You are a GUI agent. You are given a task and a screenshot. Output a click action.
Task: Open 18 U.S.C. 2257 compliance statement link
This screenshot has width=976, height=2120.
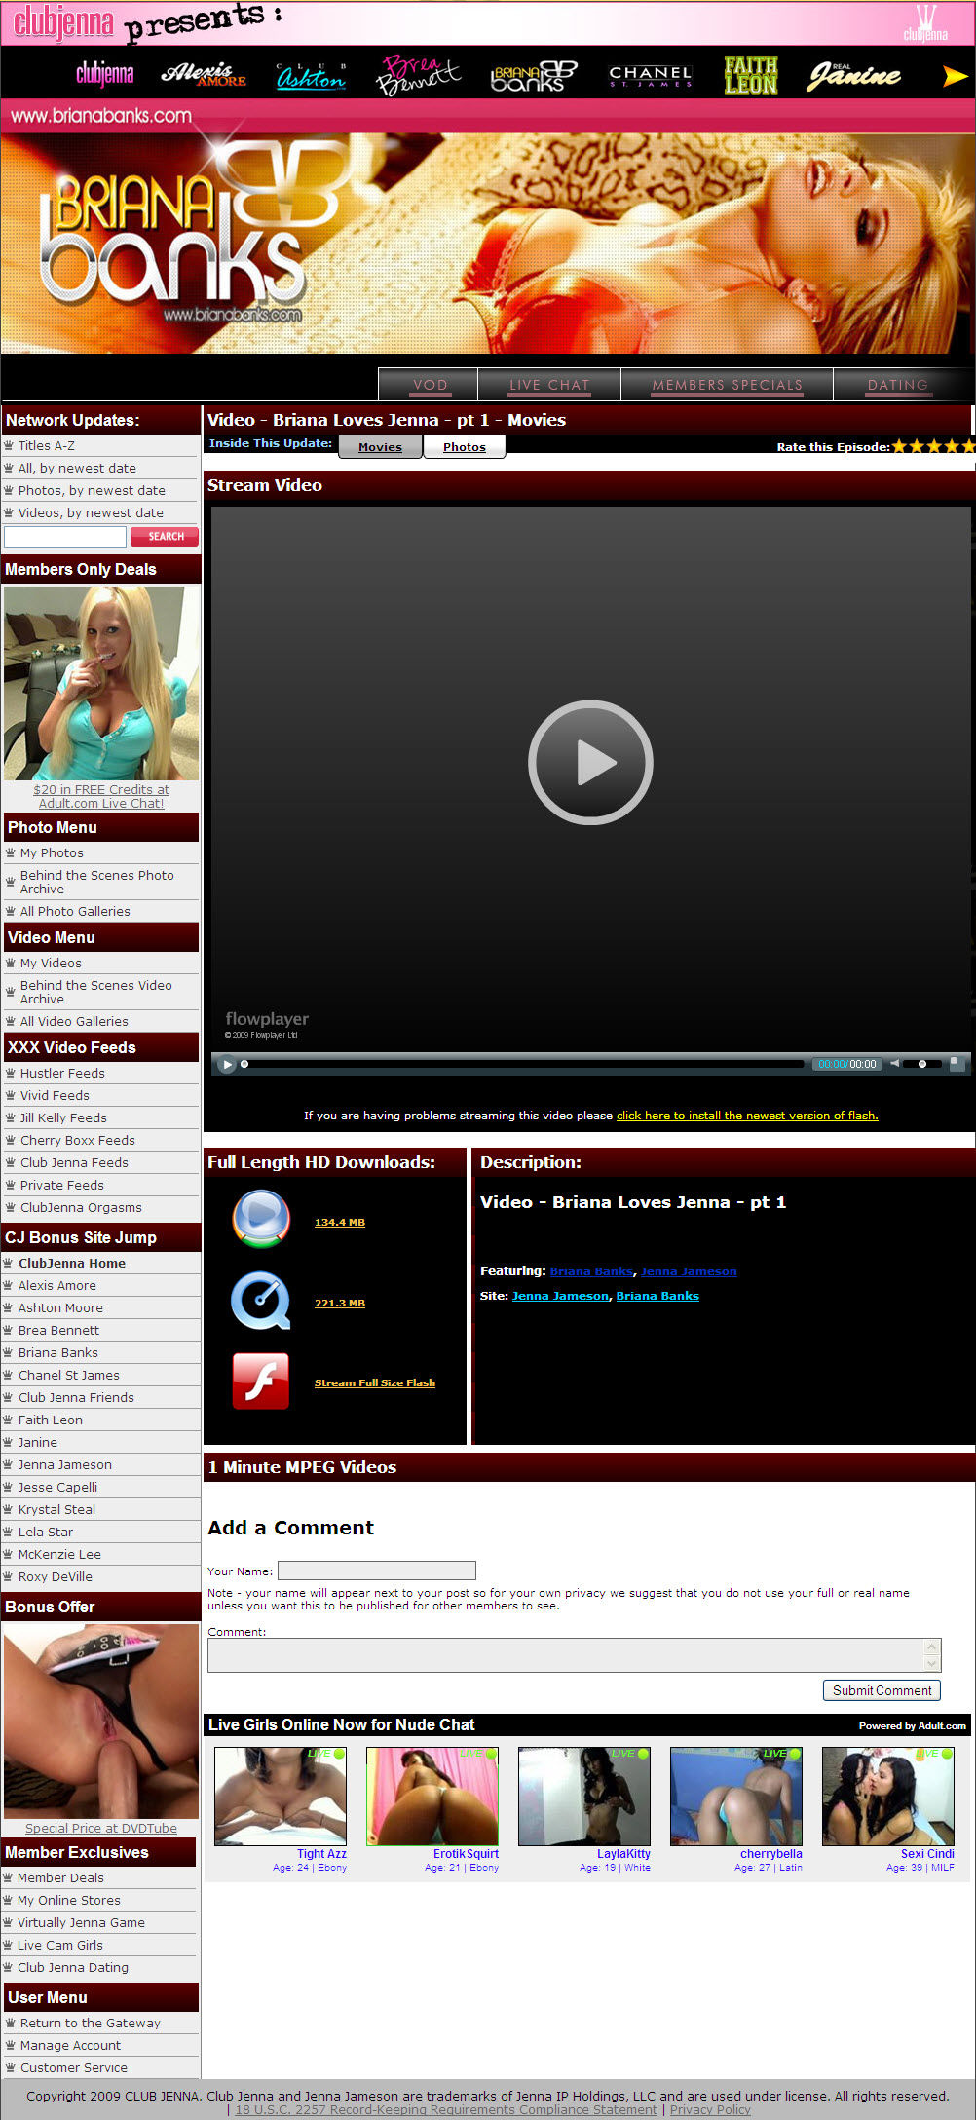click(x=446, y=2109)
